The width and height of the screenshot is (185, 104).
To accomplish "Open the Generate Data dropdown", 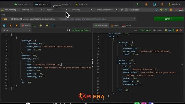I will [x=81, y=30].
